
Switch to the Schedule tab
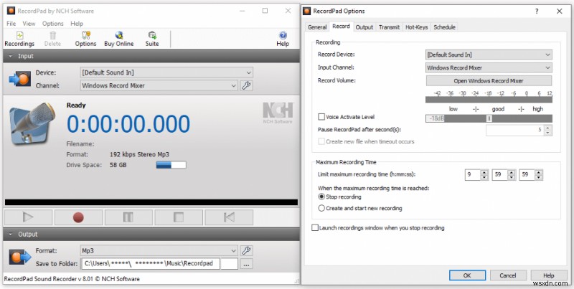444,27
